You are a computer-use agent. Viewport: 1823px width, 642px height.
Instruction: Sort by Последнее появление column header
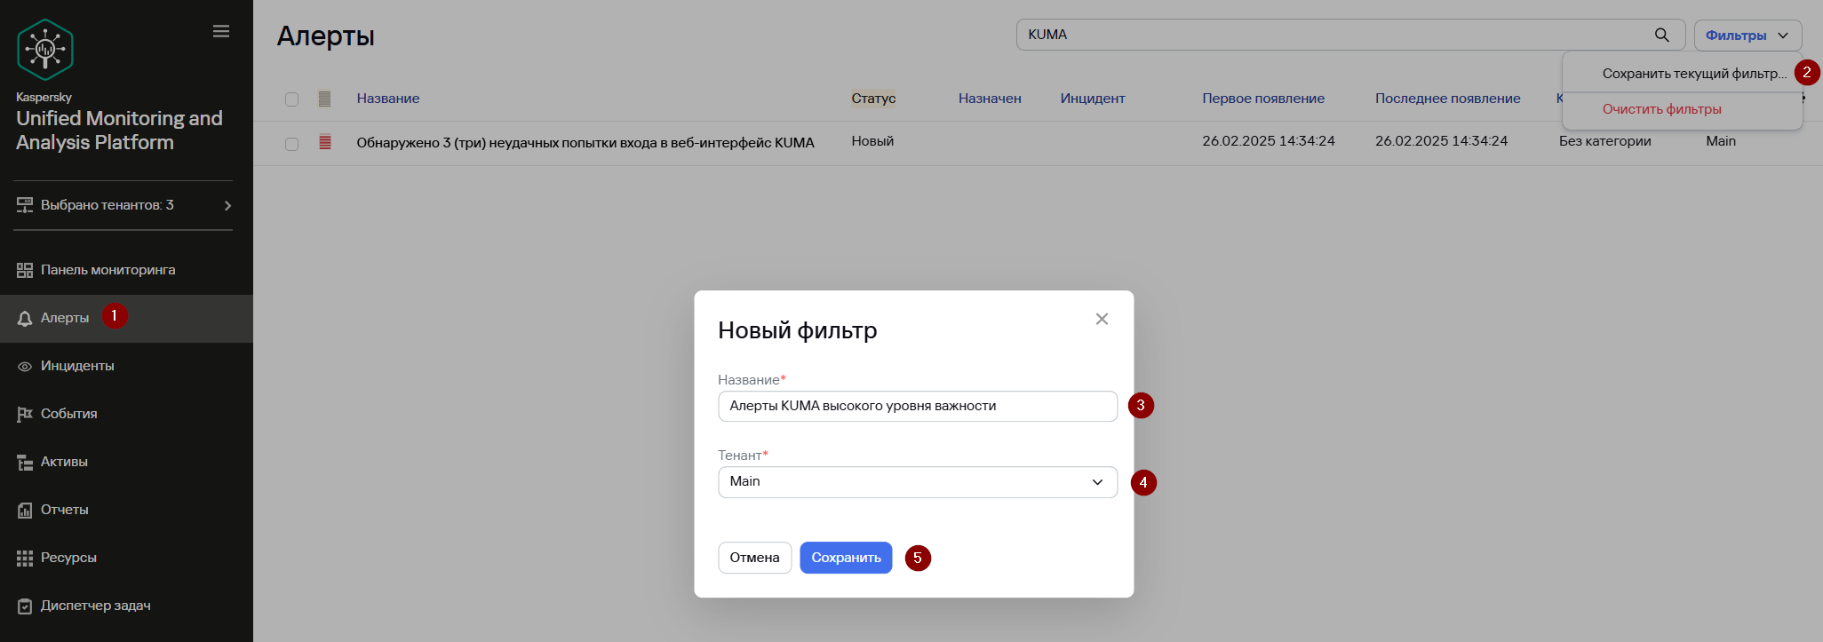pos(1448,99)
